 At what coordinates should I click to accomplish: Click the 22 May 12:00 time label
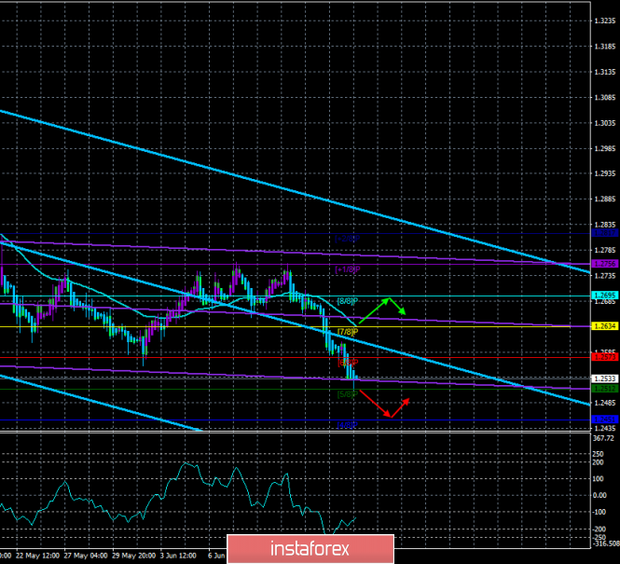click(37, 556)
